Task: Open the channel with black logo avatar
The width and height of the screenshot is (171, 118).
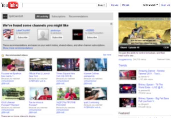Action: pyautogui.click(x=78, y=35)
